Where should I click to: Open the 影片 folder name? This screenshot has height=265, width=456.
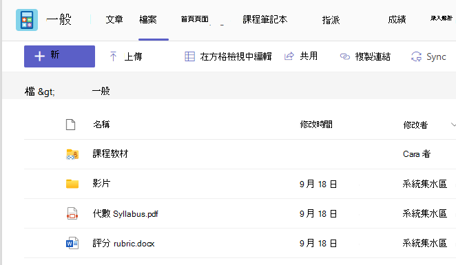click(101, 183)
